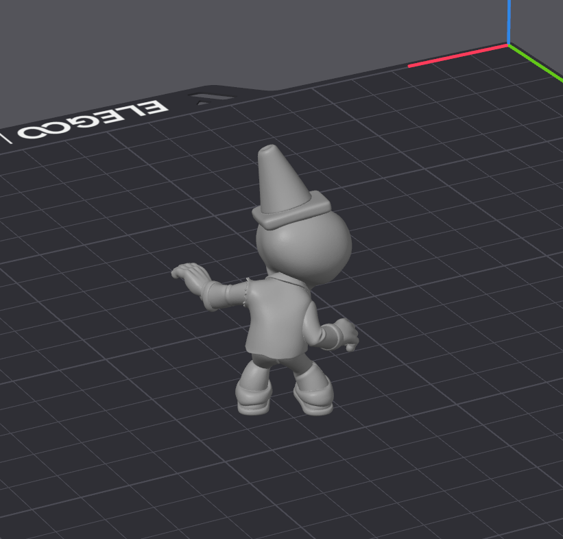Click the figurine's collar at the neck

pyautogui.click(x=284, y=278)
